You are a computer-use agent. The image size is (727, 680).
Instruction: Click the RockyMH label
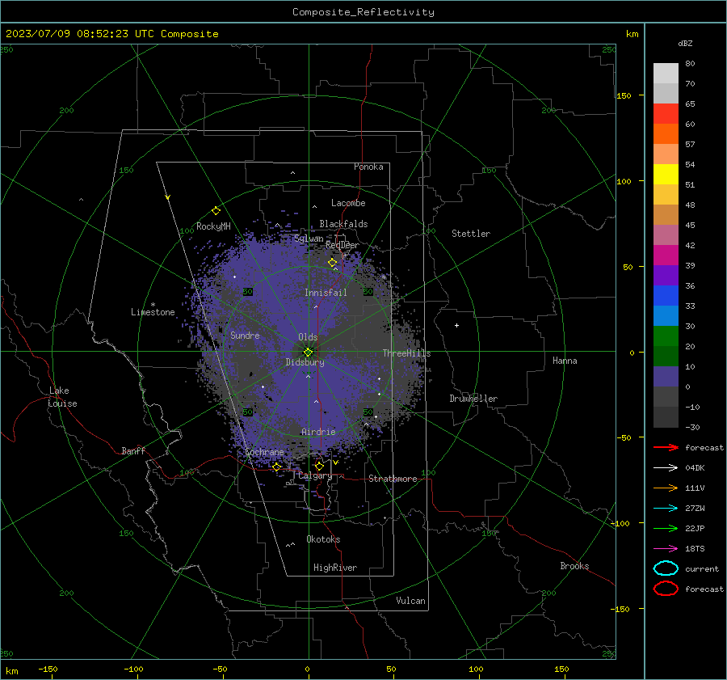(x=213, y=226)
